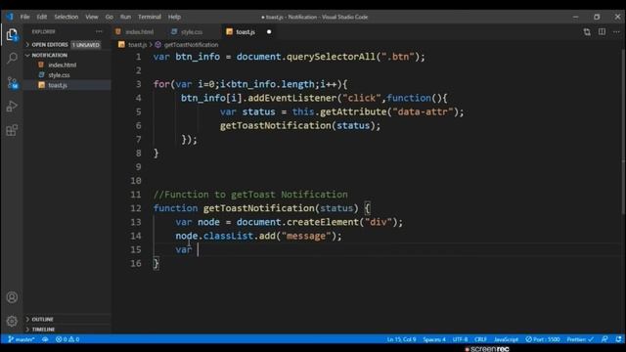Click querySelectorAll on line 1
The image size is (626, 352).
(331, 57)
